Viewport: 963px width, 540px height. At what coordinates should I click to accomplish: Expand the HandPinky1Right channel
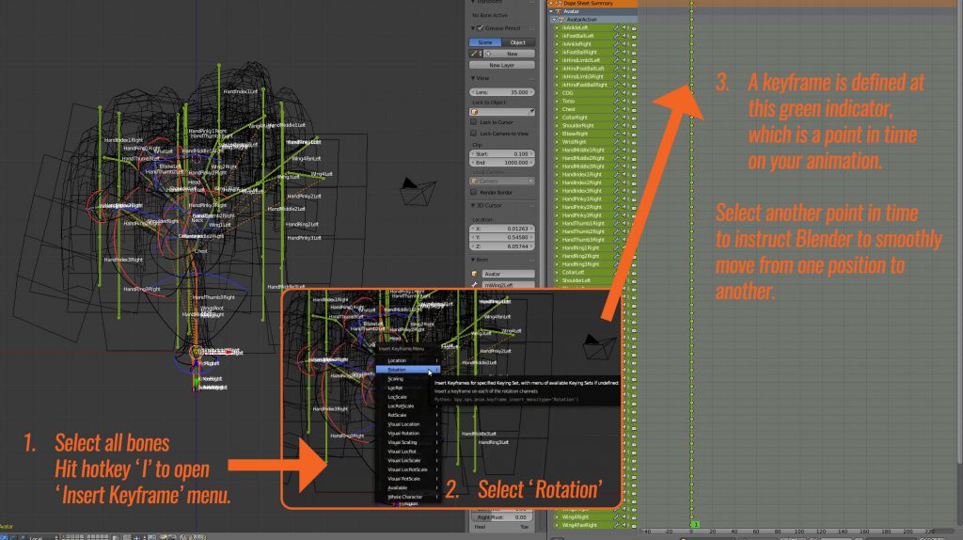click(557, 199)
